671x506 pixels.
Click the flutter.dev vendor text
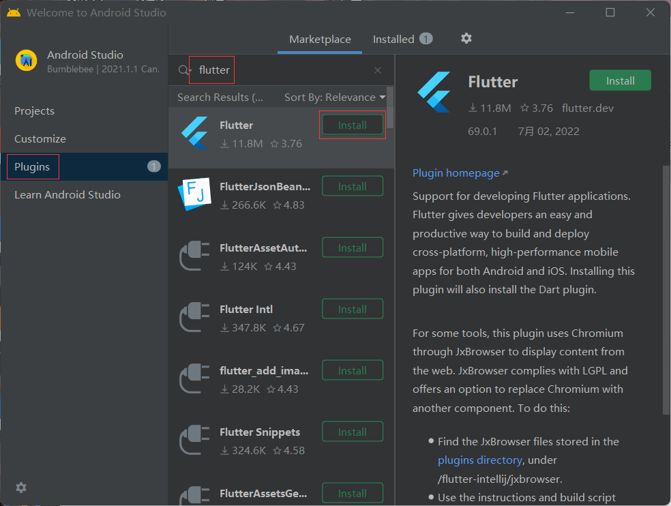(x=588, y=108)
